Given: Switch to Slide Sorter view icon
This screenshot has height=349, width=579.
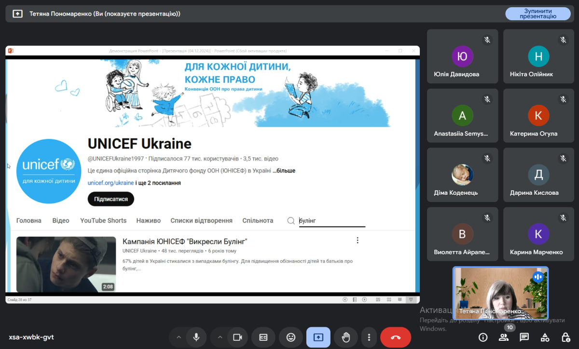Looking at the screenshot, I should [388, 299].
